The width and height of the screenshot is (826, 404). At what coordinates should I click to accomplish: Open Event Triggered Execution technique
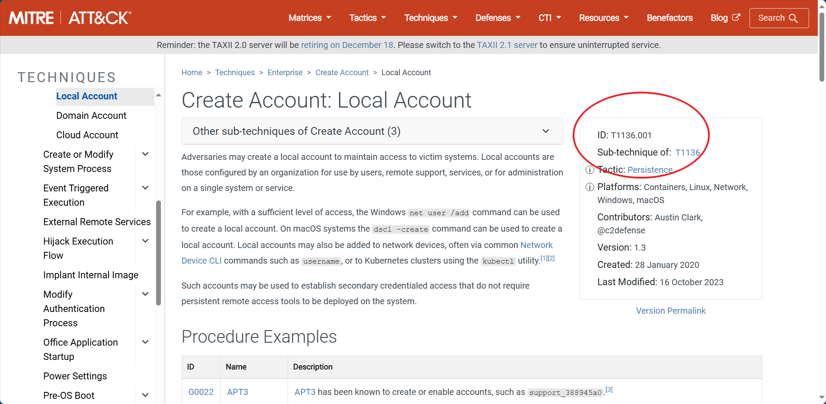tap(76, 195)
